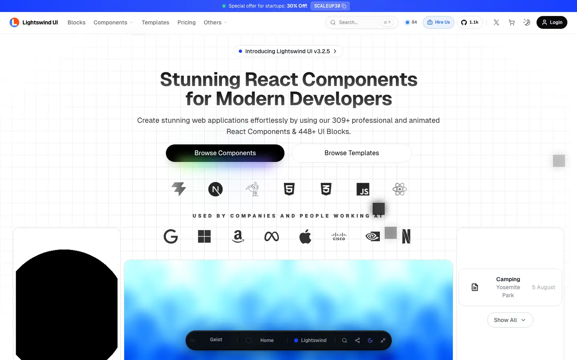Click the search icon in the dock
This screenshot has width=577, height=360.
click(345, 340)
